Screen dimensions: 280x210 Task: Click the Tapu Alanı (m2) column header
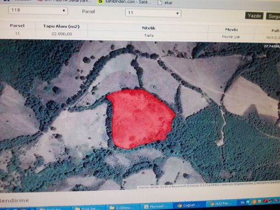click(x=61, y=26)
